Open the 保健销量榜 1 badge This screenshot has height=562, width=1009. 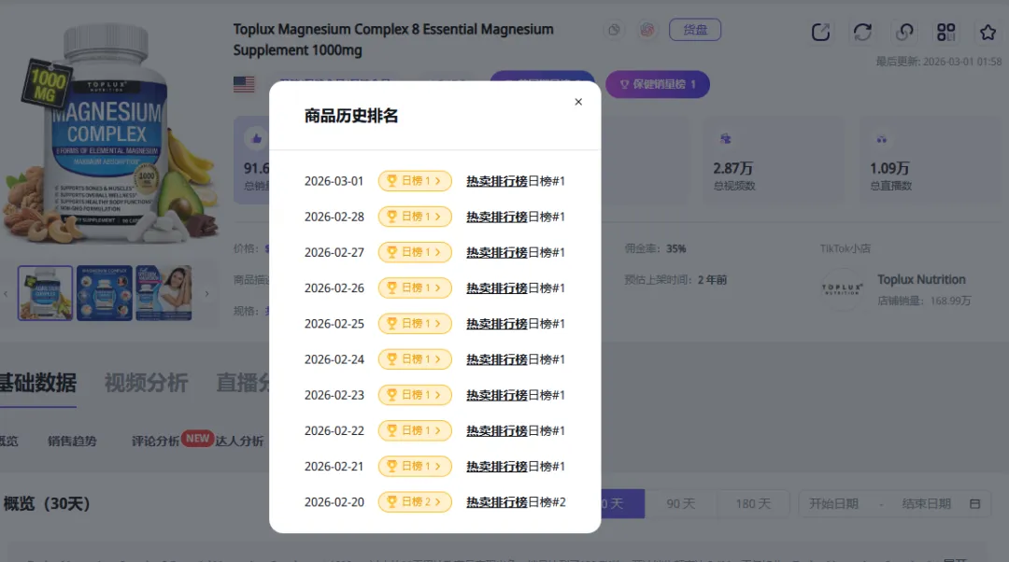pos(658,84)
